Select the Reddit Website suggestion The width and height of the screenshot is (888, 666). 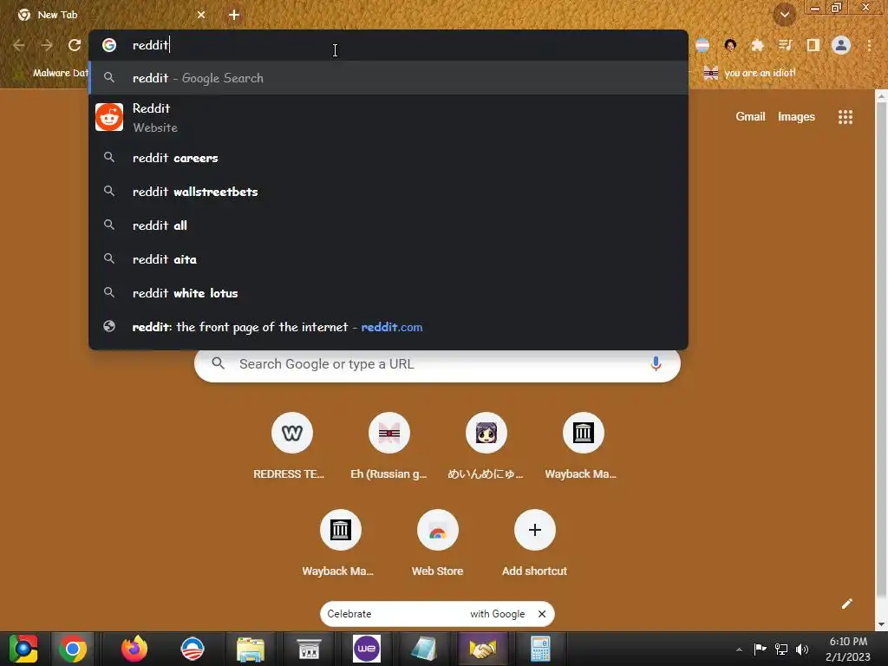click(388, 117)
